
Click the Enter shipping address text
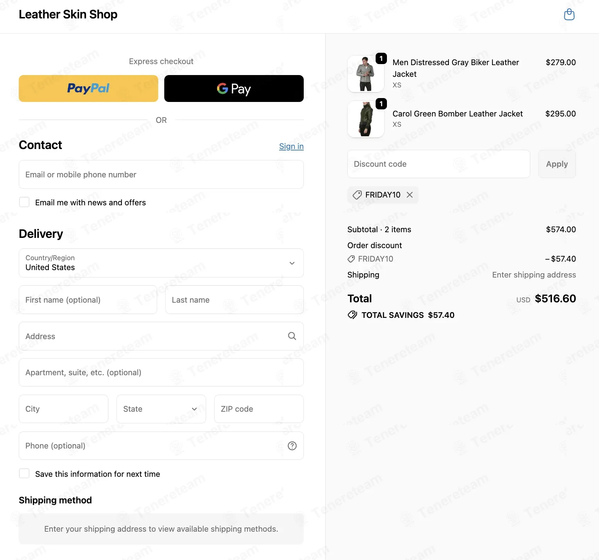534,275
